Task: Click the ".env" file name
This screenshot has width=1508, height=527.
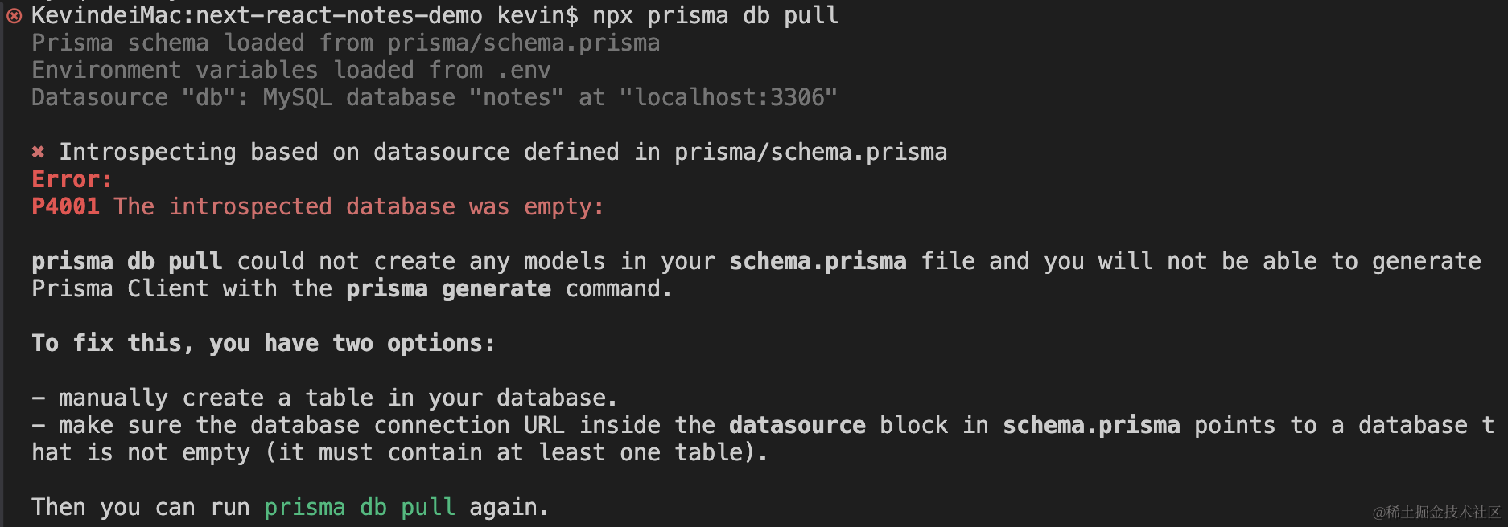Action: pos(524,70)
